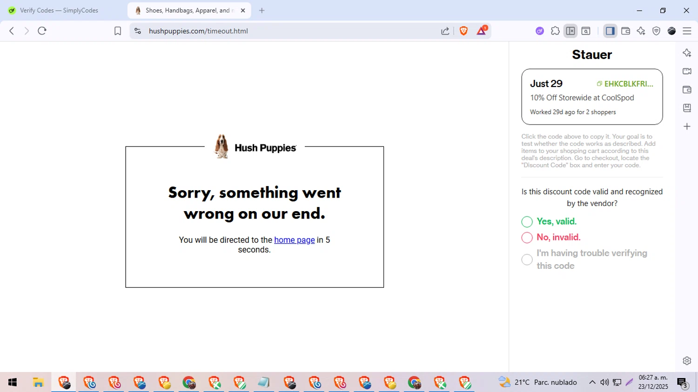Open the volume speaker tray icon
Image resolution: width=698 pixels, height=392 pixels.
[604, 382]
